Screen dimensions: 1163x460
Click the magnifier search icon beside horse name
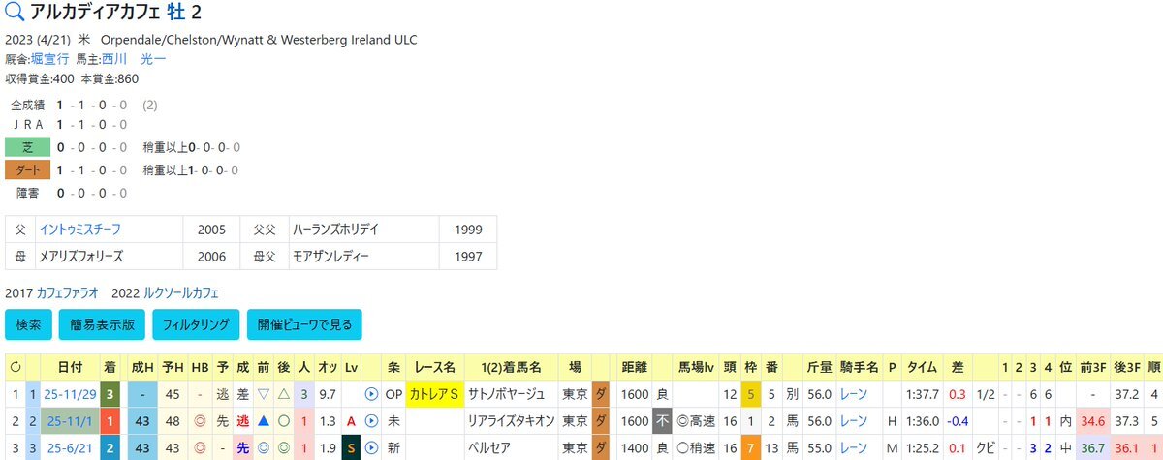[x=16, y=14]
